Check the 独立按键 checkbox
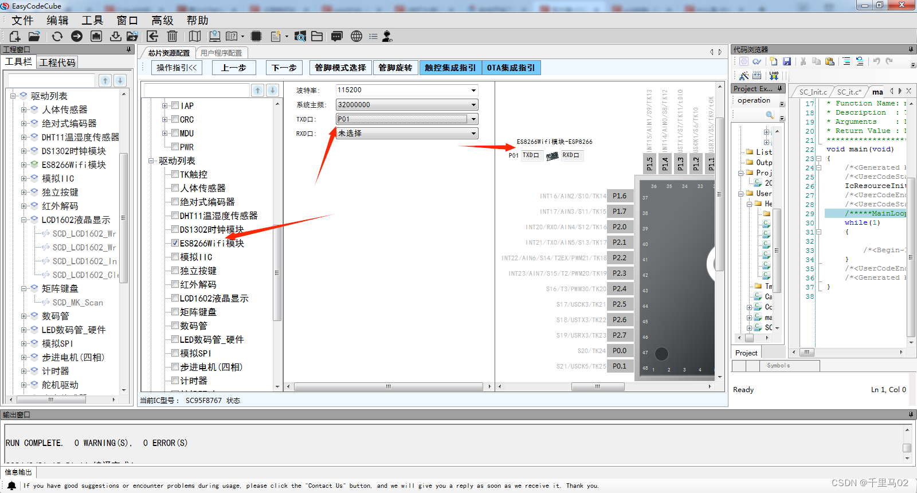Viewport: 917px width, 493px height. point(175,270)
